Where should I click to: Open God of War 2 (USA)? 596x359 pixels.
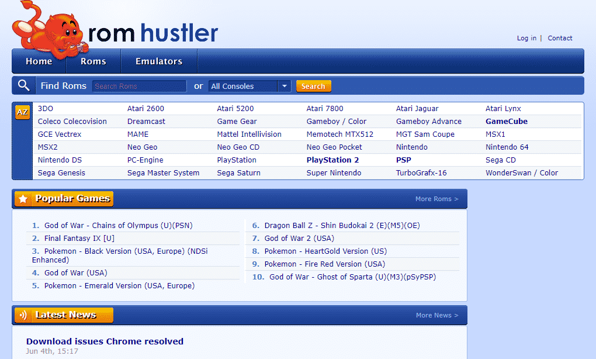pos(300,239)
